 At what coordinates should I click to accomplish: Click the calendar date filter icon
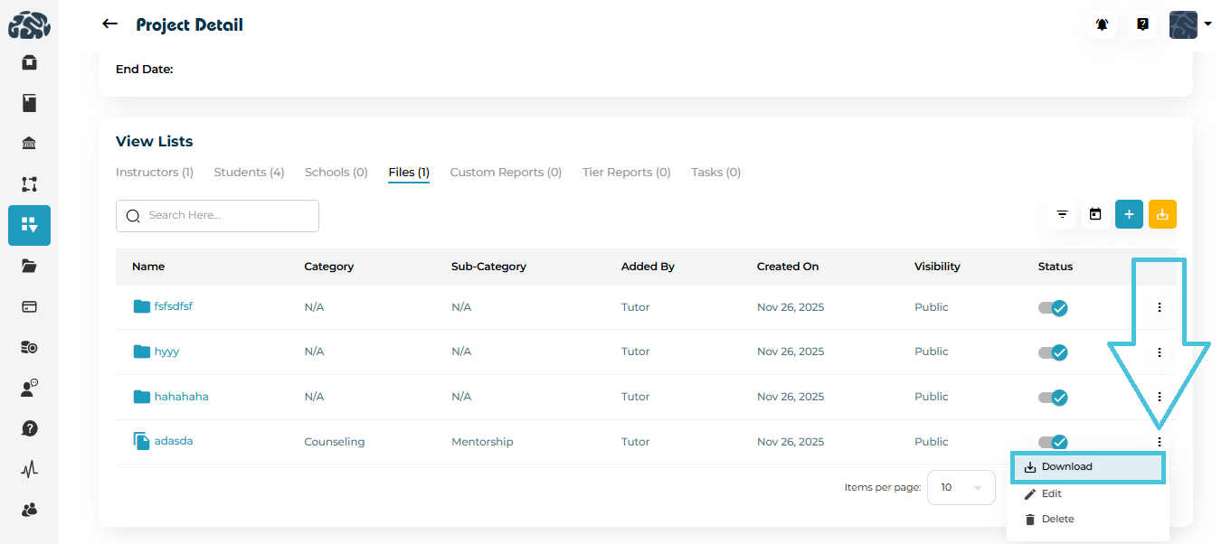tap(1095, 215)
